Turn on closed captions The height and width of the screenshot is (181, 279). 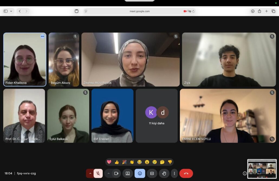pyautogui.click(x=152, y=173)
